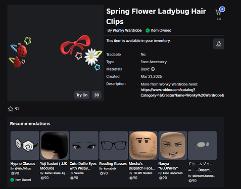The height and width of the screenshot is (189, 241).
Task: Click the green Item Owned checkmark
Action: tap(148, 30)
